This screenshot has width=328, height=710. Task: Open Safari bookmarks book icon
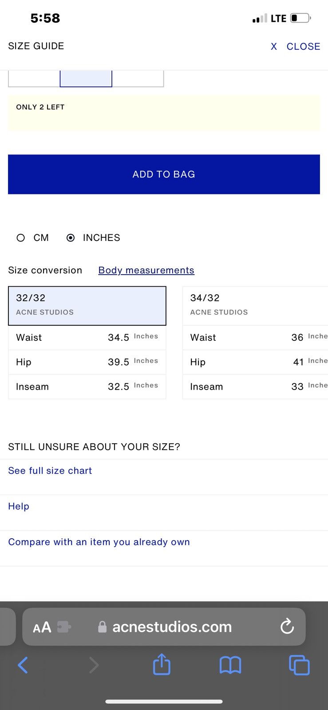click(230, 665)
